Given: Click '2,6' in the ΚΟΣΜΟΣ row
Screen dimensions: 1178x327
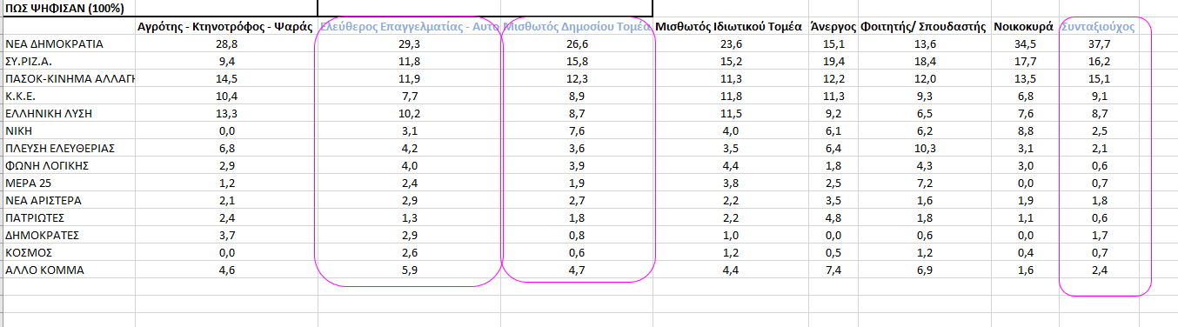Looking at the screenshot, I should click(x=409, y=253).
